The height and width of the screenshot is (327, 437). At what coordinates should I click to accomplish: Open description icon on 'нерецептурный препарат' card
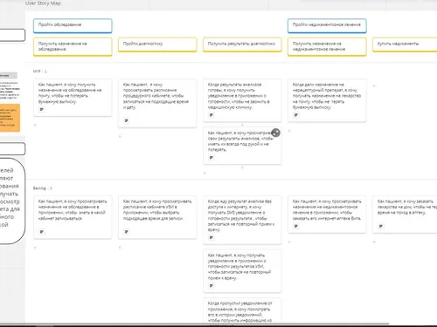[296, 115]
